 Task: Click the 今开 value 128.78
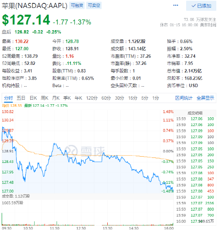(72, 41)
